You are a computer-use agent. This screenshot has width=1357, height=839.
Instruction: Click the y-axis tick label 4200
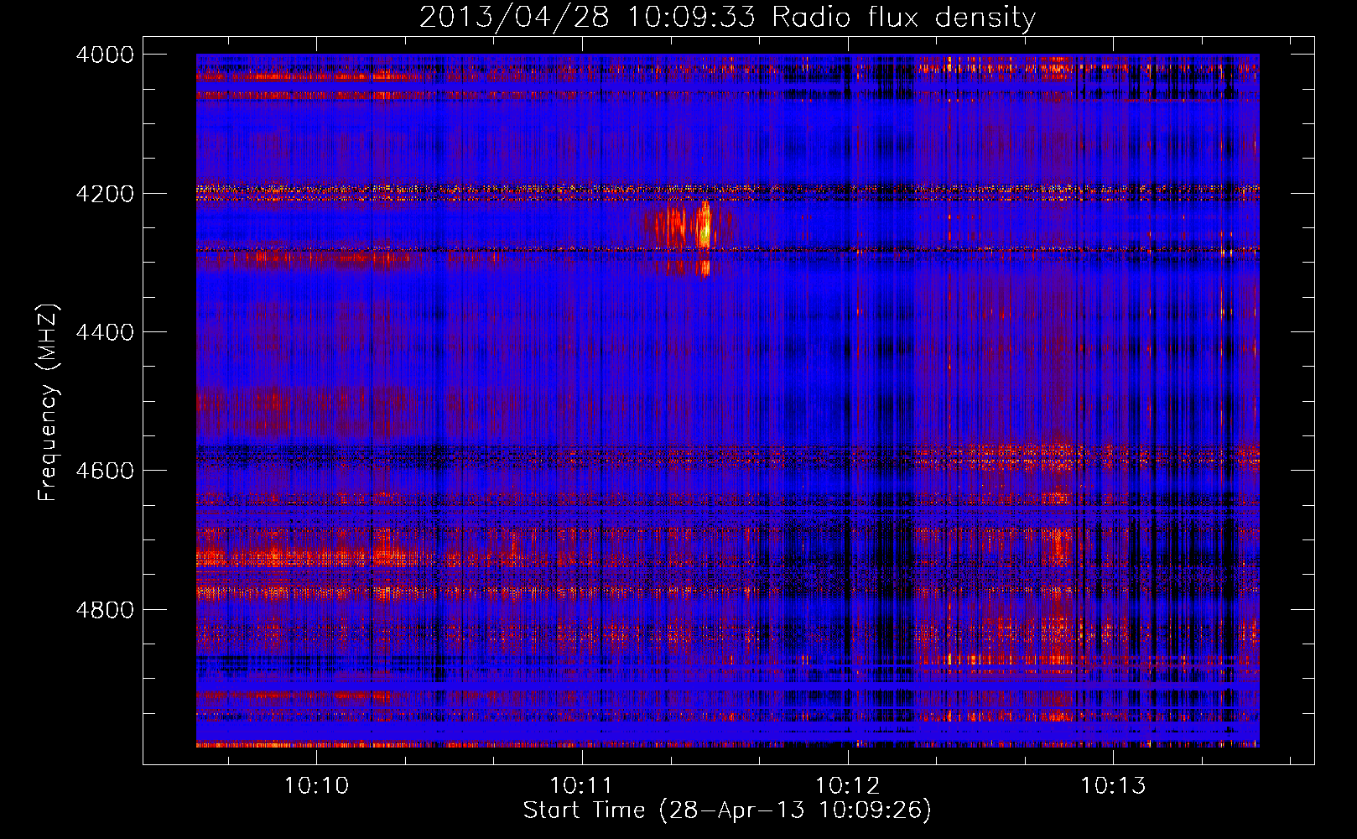point(105,194)
